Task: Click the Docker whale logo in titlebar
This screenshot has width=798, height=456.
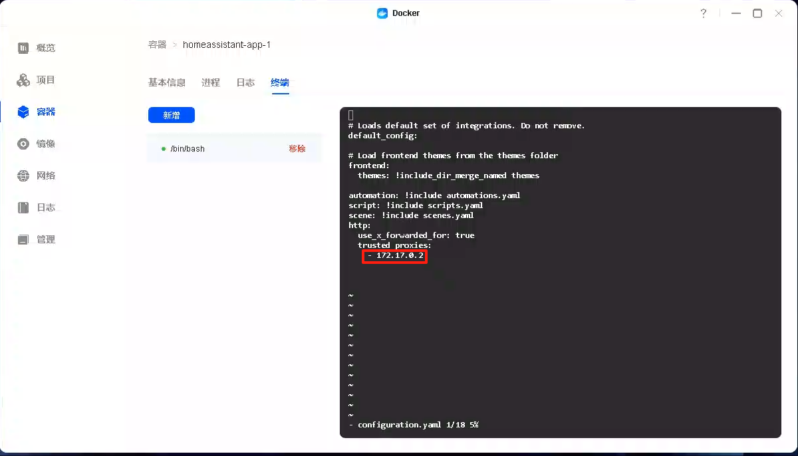Action: click(382, 13)
